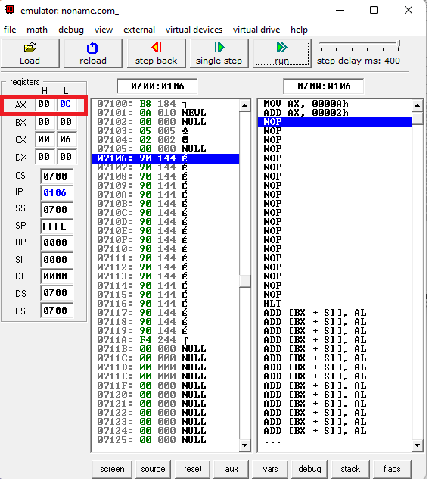Open the source button at bottom
Screen dimensions: 429x484
tap(153, 469)
